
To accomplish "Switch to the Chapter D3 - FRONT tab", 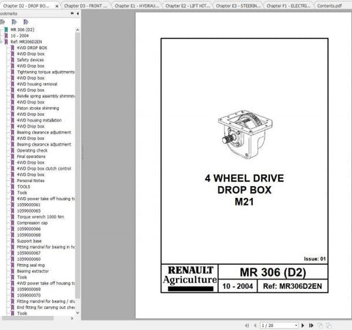I will pos(86,6).
